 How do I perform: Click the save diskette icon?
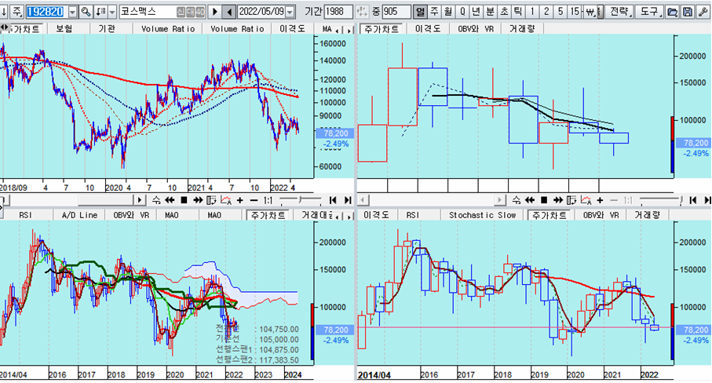[x=688, y=12]
